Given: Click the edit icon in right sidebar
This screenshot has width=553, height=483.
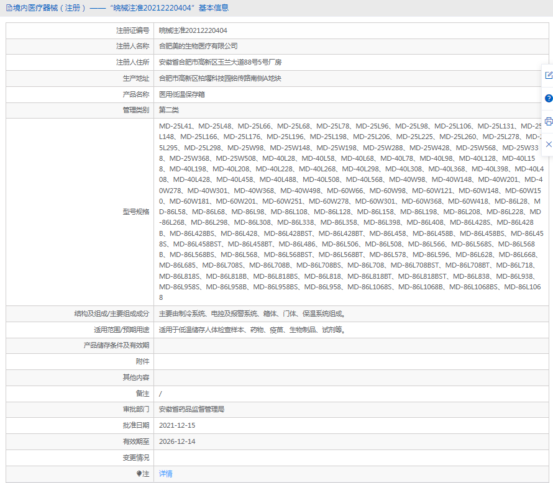Looking at the screenshot, I should [549, 75].
